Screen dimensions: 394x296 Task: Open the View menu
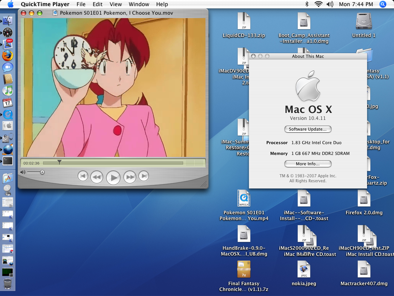[x=115, y=4]
